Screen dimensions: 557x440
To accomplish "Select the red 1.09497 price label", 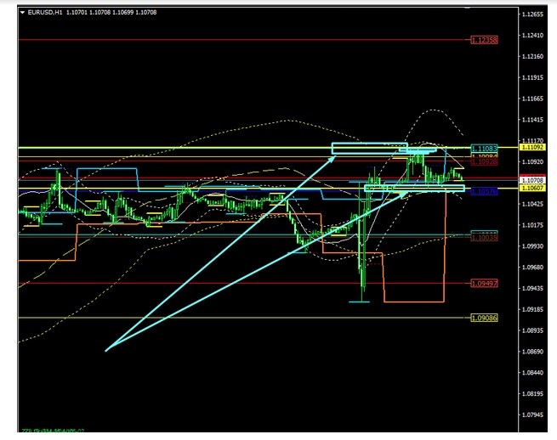I will (484, 284).
